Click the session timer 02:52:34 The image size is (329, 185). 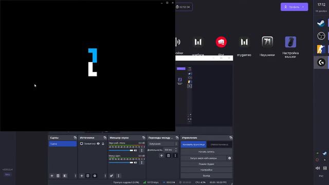pyautogui.click(x=183, y=7)
